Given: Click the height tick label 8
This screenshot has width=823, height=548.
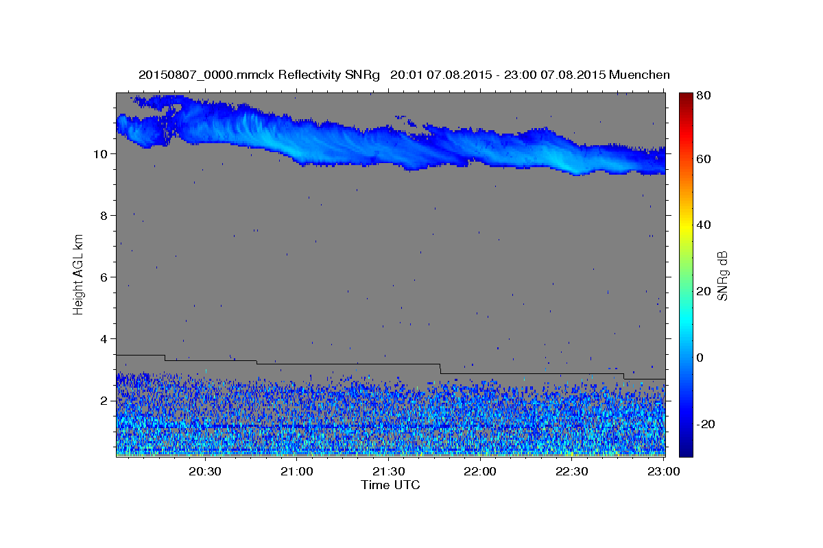Looking at the screenshot, I should pos(104,215).
